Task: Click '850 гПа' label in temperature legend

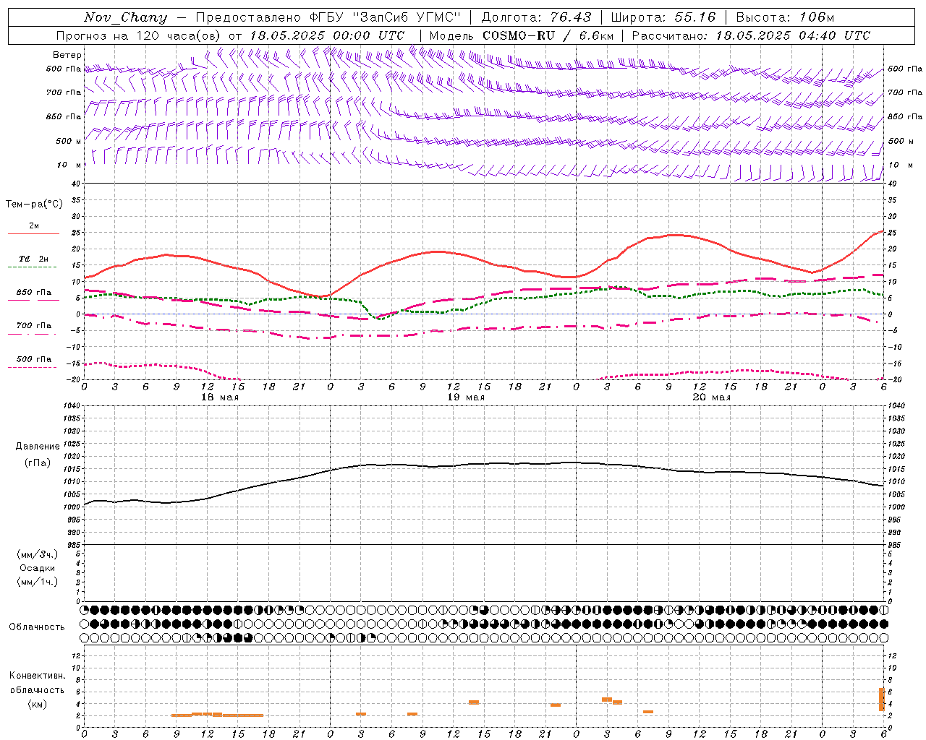Action: [34, 292]
